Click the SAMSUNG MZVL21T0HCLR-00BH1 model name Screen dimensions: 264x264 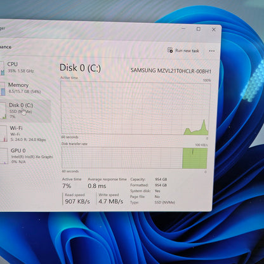pos(171,70)
